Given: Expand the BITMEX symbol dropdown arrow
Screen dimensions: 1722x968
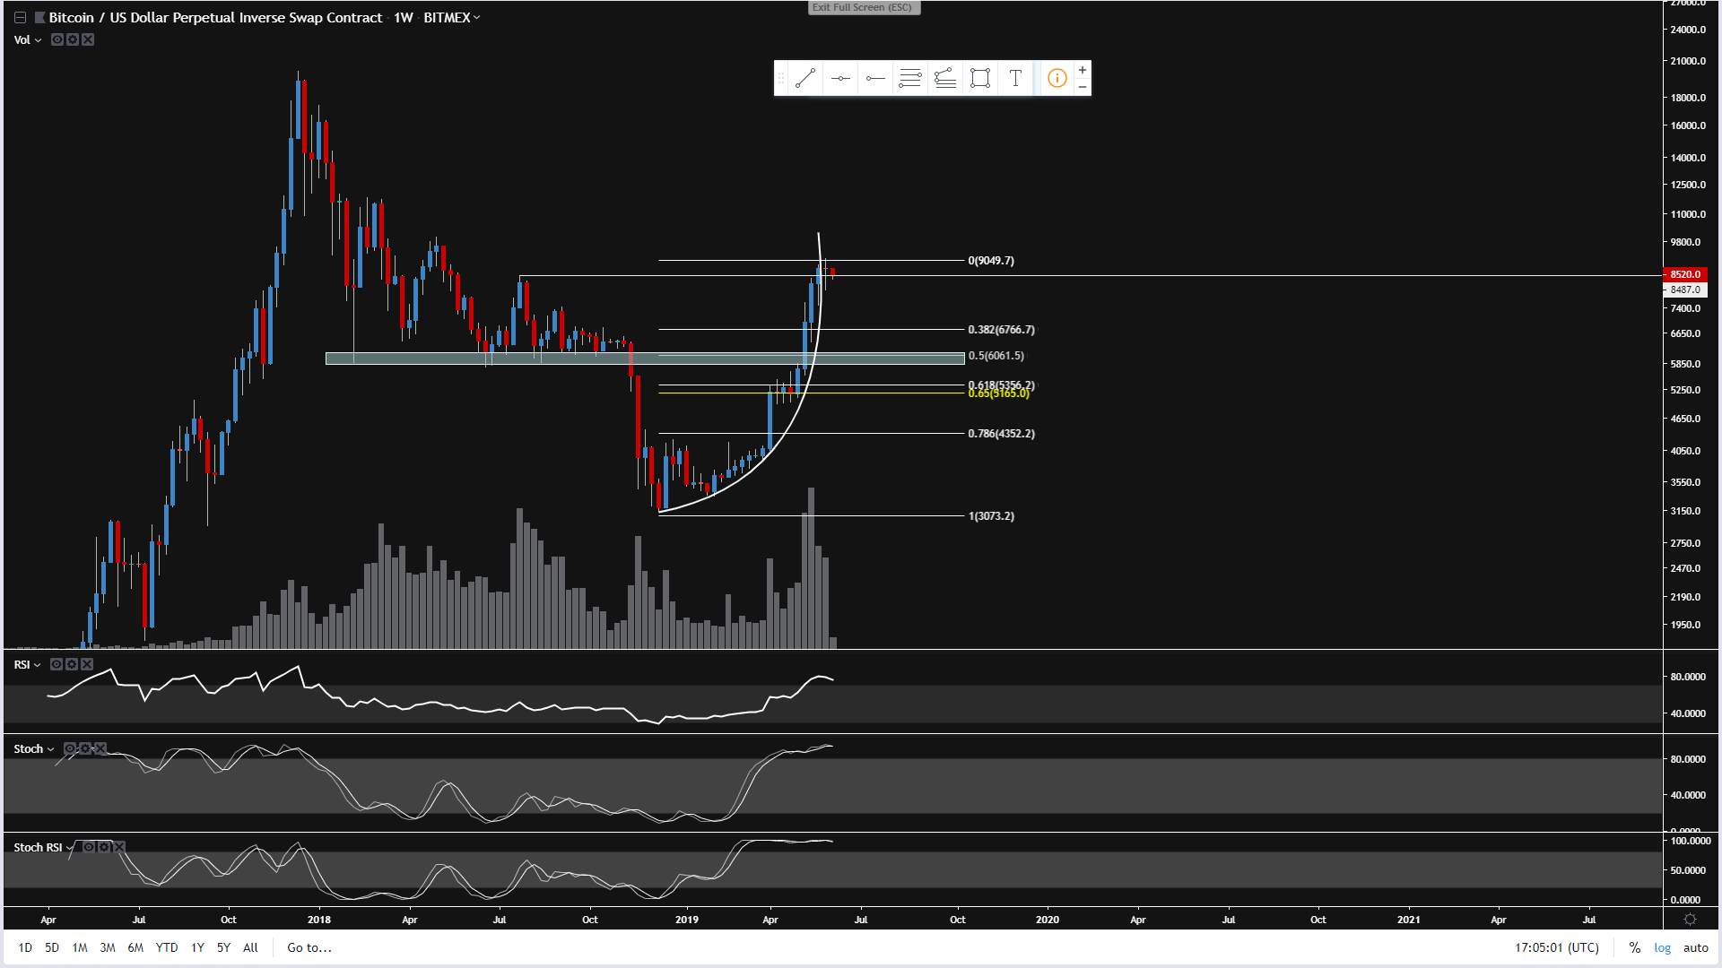Looking at the screenshot, I should pyautogui.click(x=477, y=18).
